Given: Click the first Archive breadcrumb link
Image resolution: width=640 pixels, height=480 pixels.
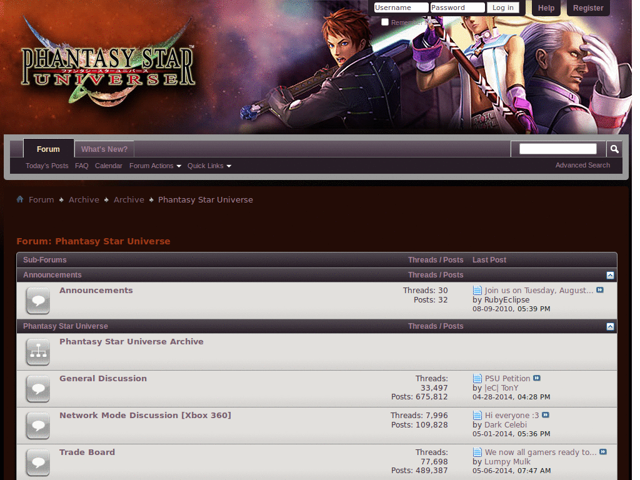Looking at the screenshot, I should coord(84,199).
